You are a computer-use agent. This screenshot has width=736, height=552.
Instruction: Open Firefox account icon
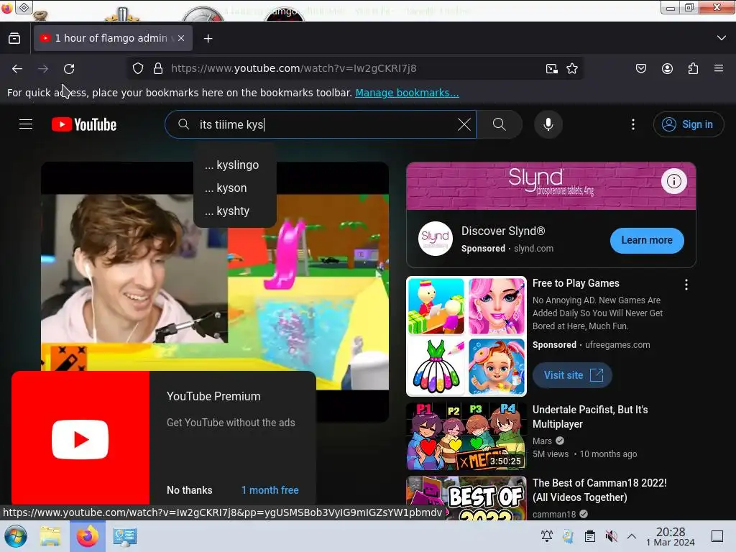coord(667,68)
